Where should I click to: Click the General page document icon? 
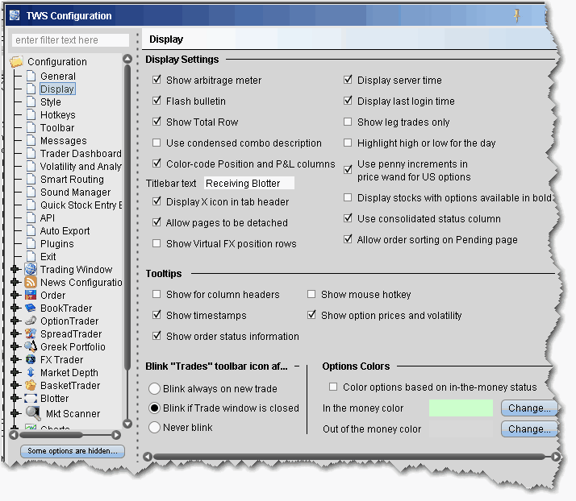tap(31, 76)
